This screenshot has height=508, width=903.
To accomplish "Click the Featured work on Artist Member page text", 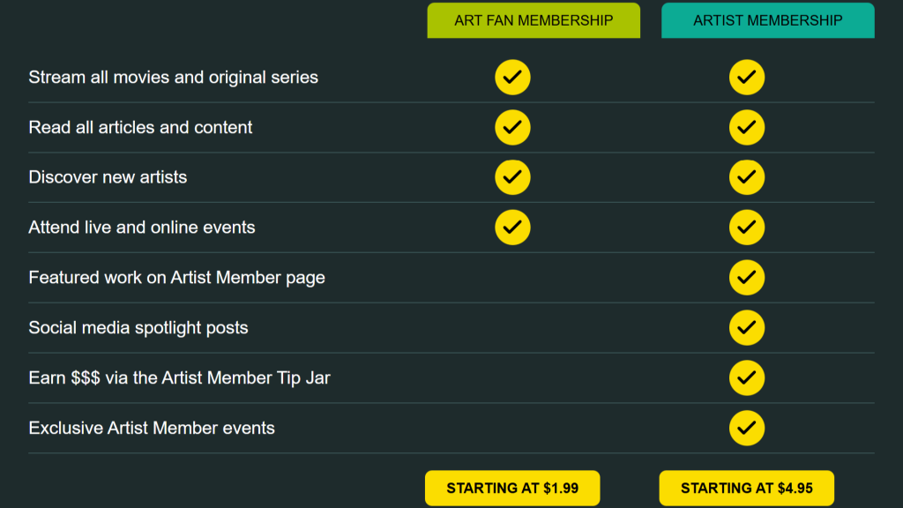I will (176, 278).
